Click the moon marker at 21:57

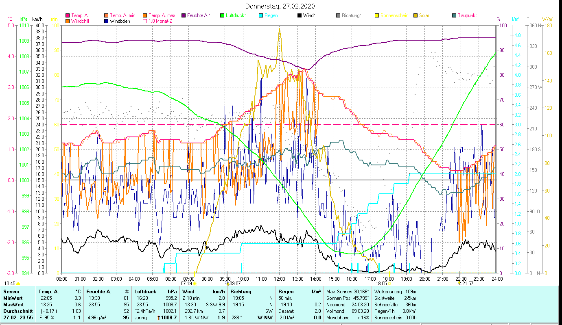point(459,283)
